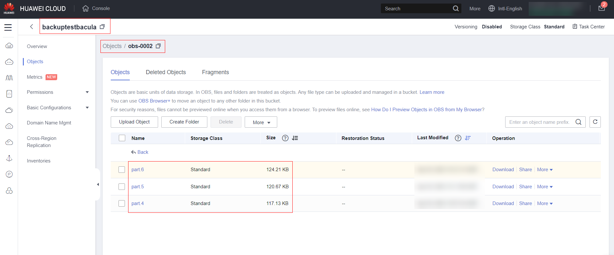Image resolution: width=614 pixels, height=255 pixels.
Task: Focus the object name prefix search field
Action: (x=540, y=122)
